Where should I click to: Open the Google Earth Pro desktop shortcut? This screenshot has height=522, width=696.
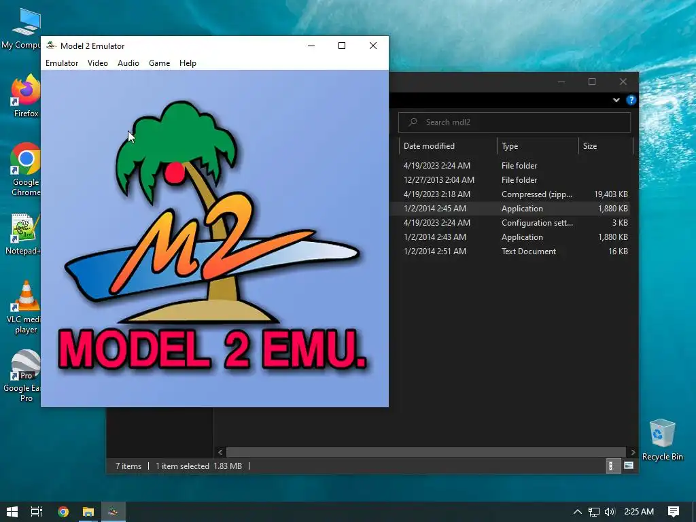pos(23,376)
